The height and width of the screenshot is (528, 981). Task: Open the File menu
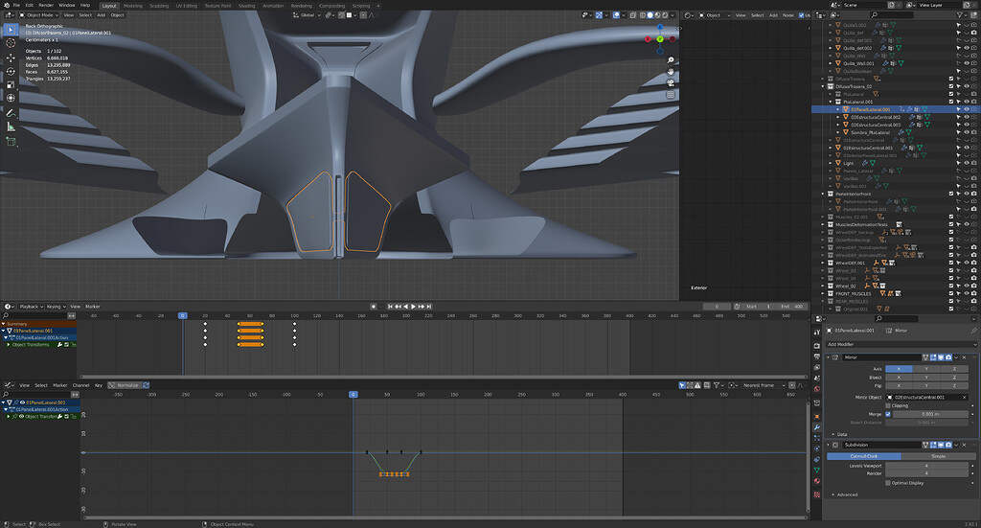point(16,5)
